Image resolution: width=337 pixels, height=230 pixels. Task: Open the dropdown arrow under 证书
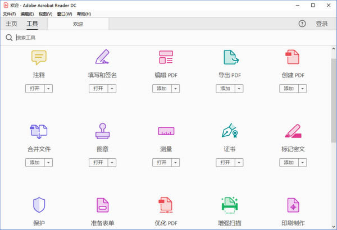239,163
